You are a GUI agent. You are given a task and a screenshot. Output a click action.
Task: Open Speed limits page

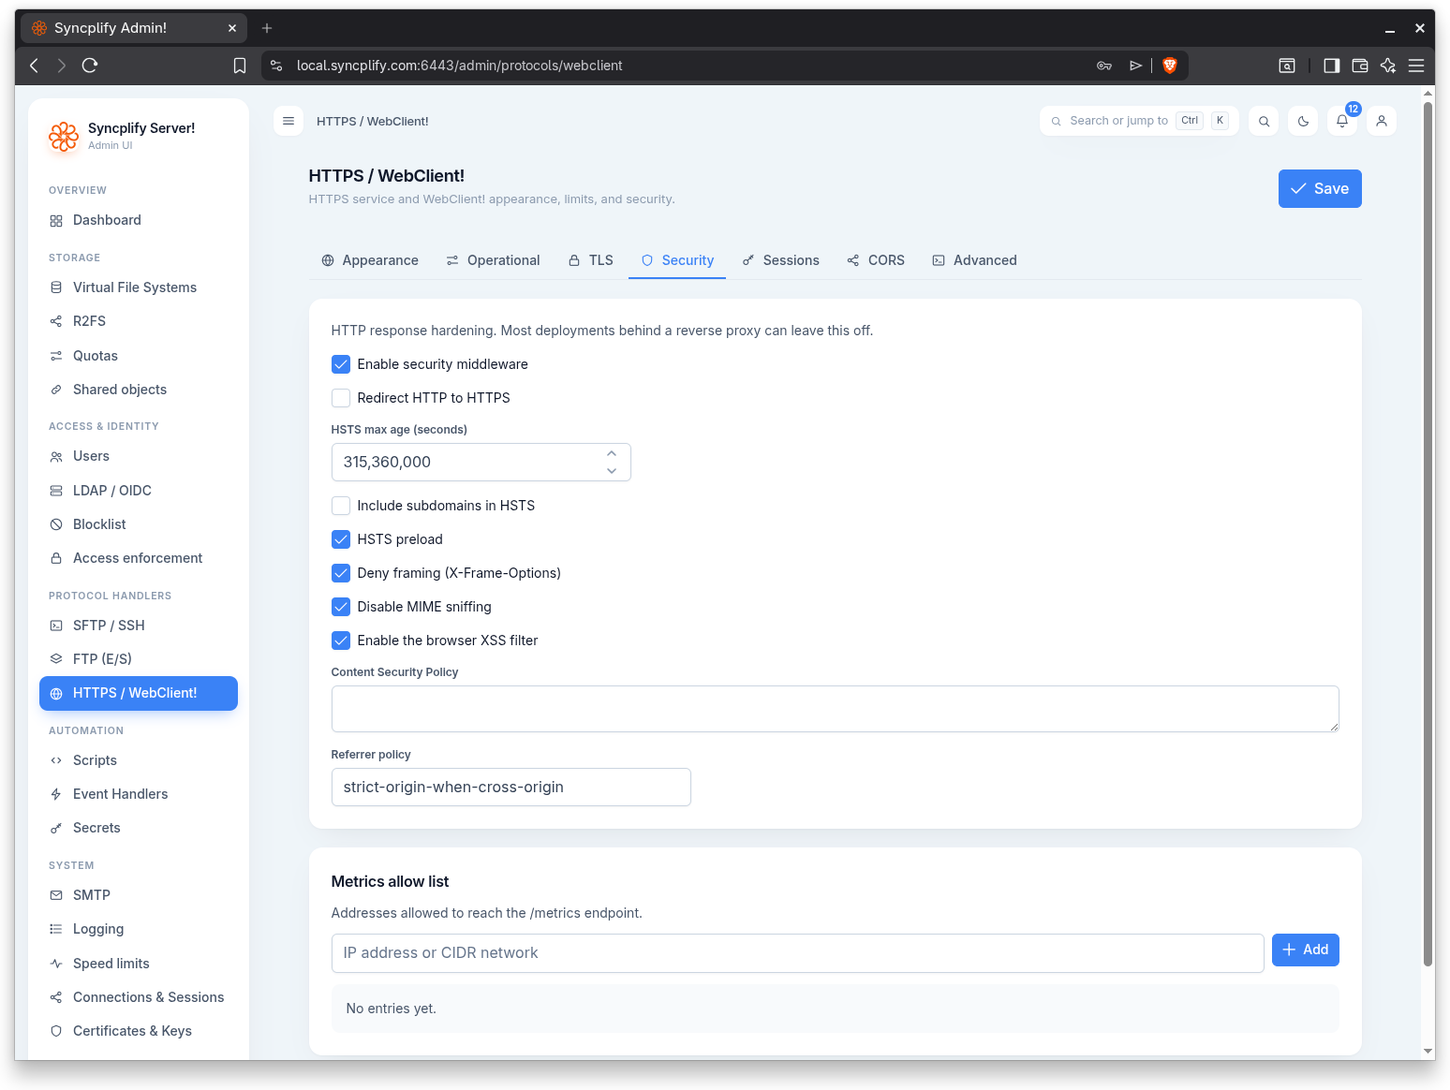click(139, 964)
